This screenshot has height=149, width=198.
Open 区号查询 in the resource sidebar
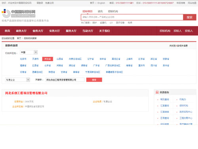pyautogui.click(x=165, y=118)
